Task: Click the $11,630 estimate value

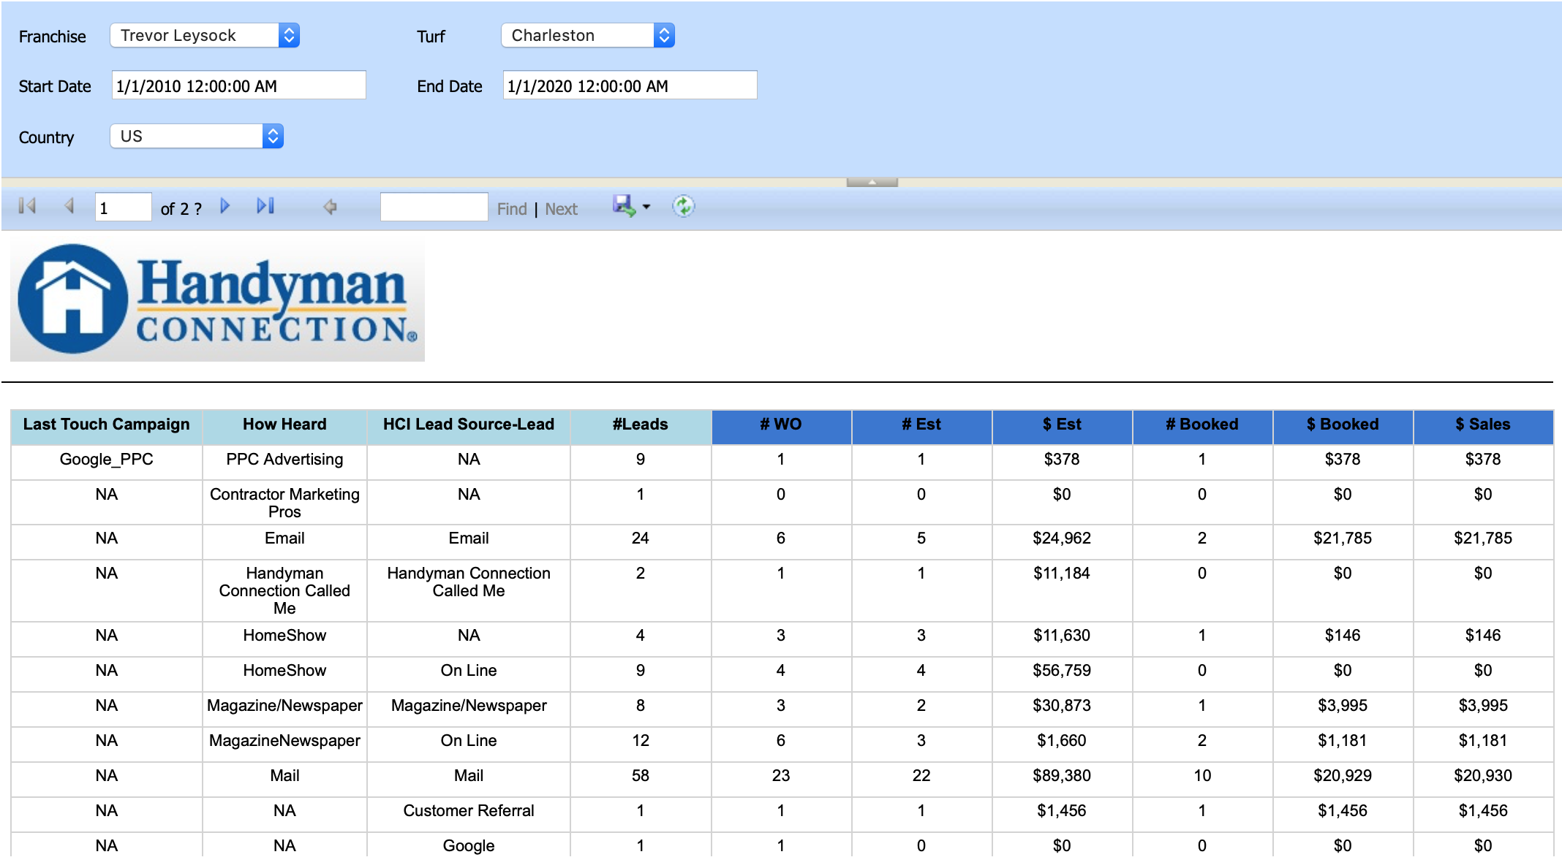Action: pyautogui.click(x=1062, y=636)
